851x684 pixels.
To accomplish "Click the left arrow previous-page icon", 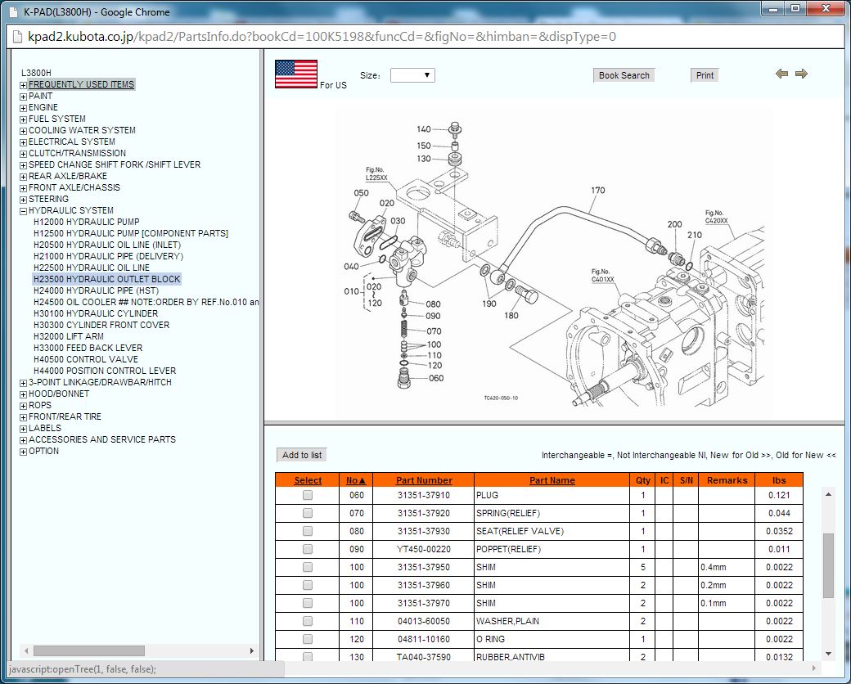I will tap(781, 74).
